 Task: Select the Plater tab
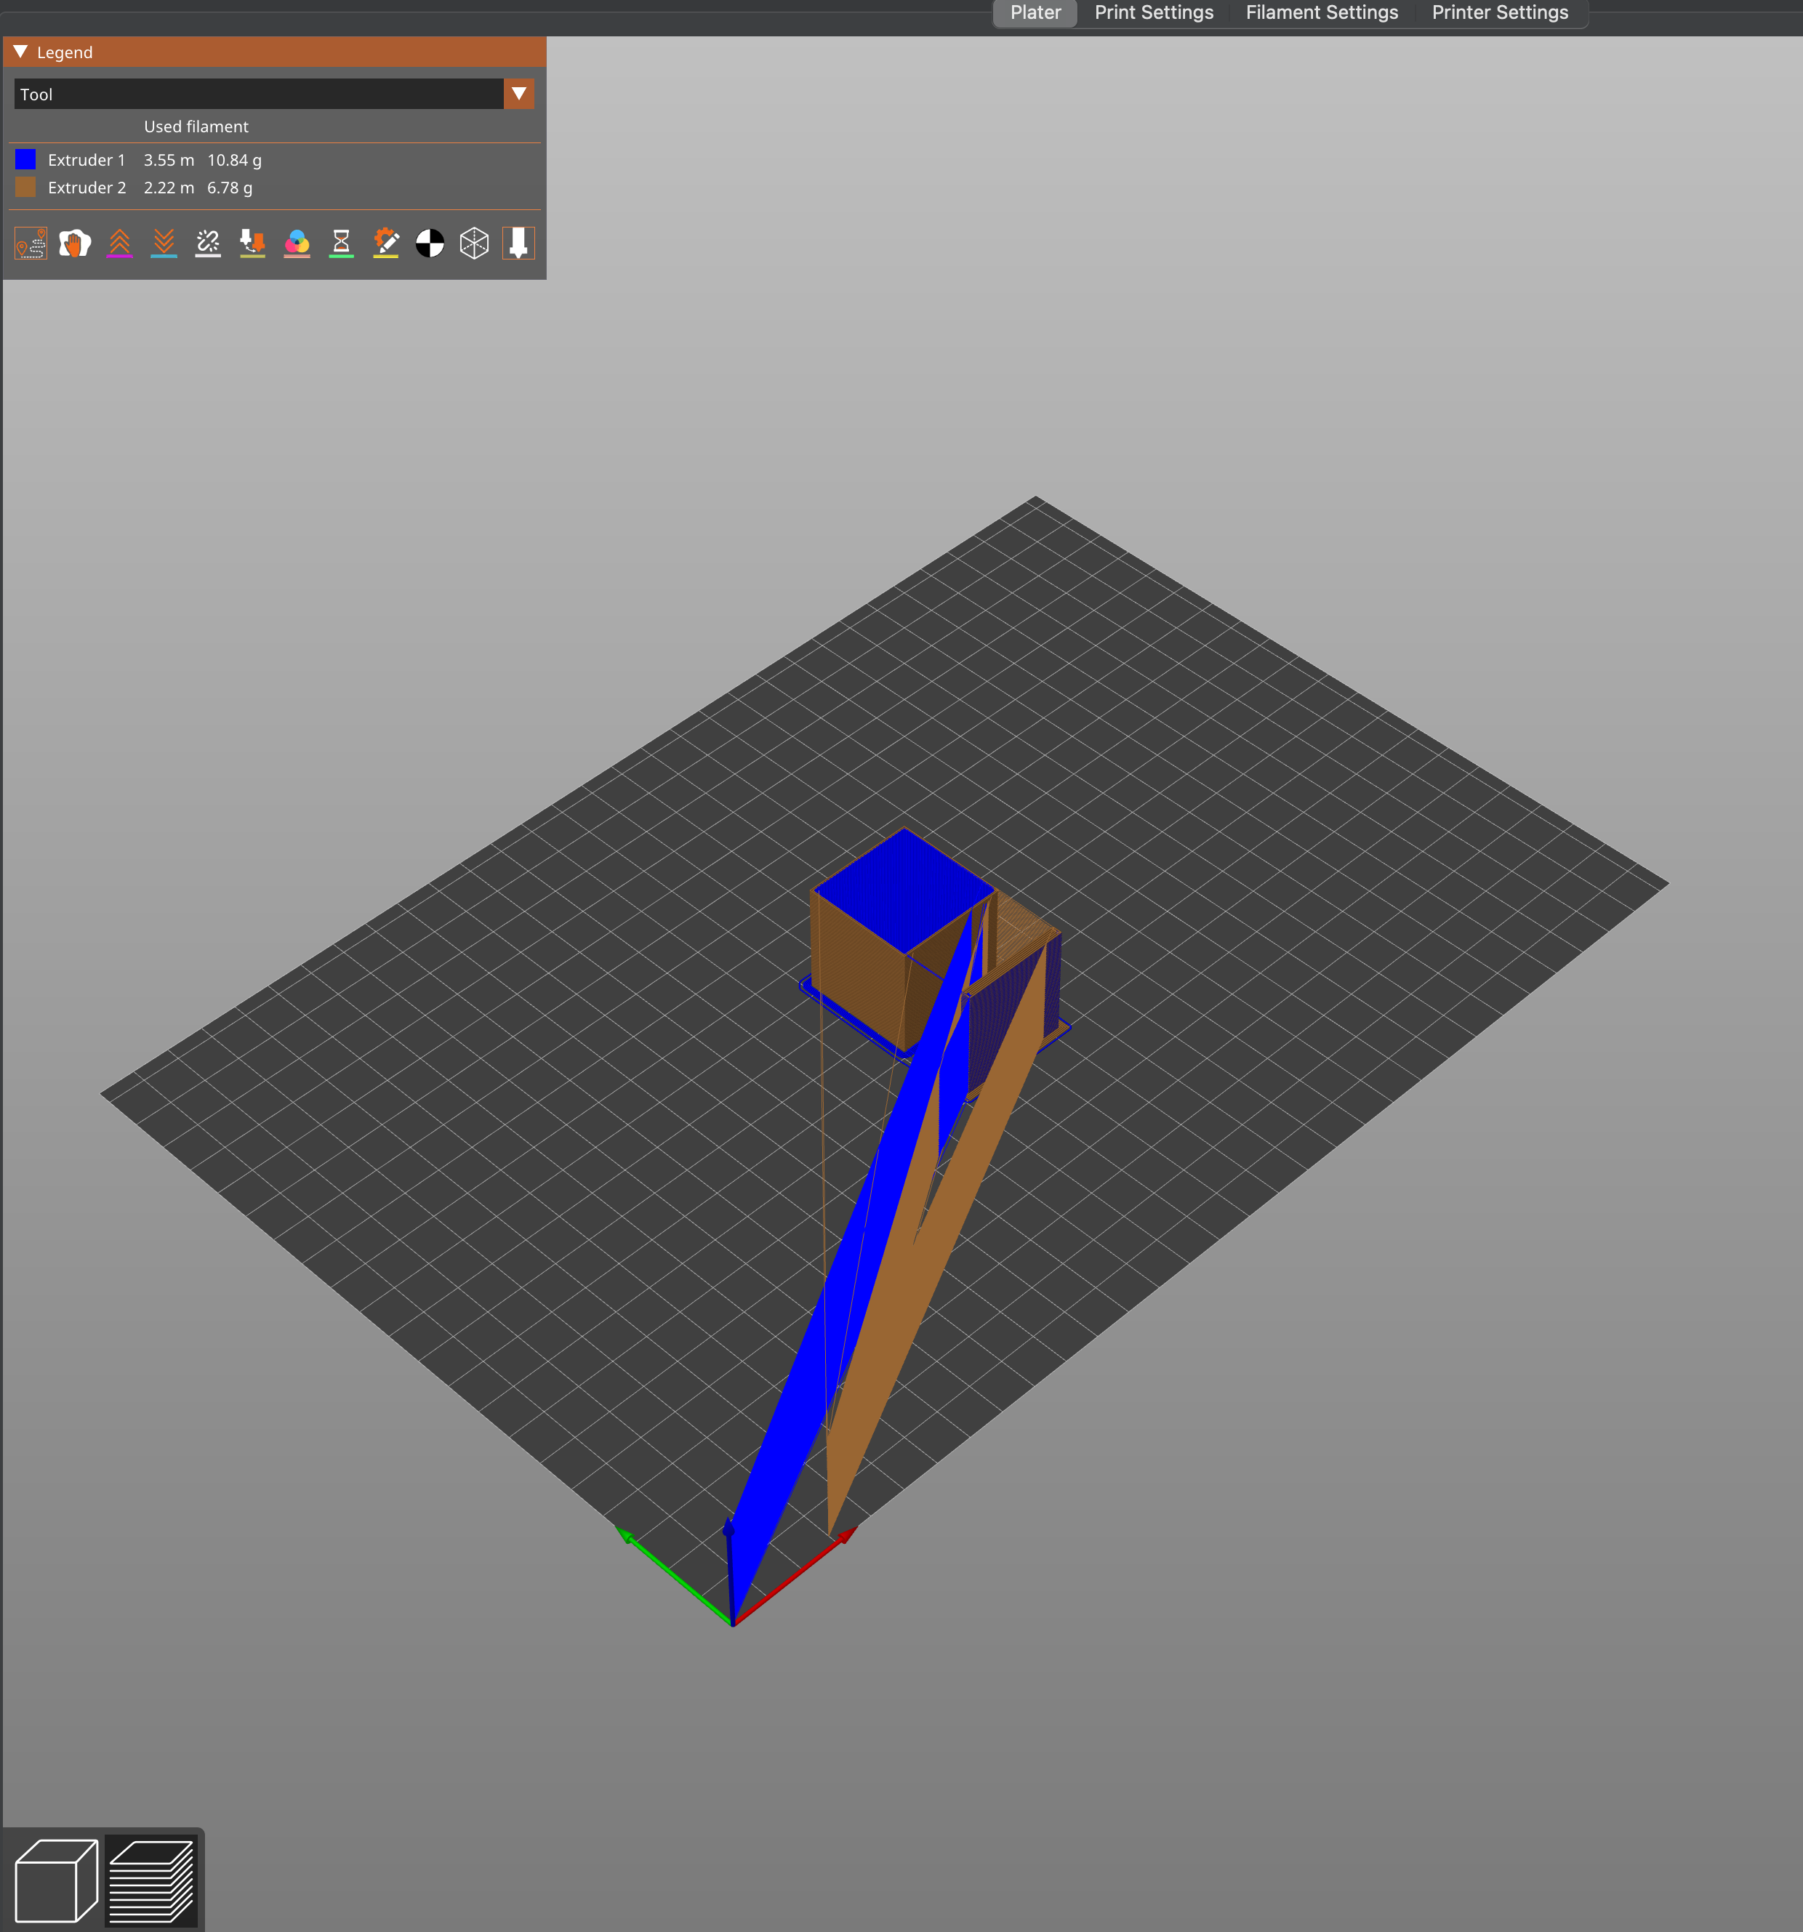[x=1034, y=12]
